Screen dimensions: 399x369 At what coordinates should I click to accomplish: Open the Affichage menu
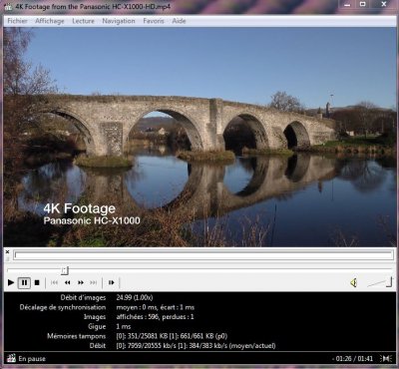click(x=50, y=21)
